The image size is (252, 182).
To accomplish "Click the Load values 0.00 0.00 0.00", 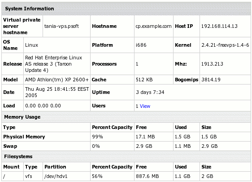I will tap(43, 106).
